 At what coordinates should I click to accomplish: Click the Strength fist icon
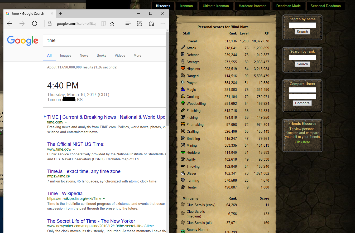(x=183, y=62)
